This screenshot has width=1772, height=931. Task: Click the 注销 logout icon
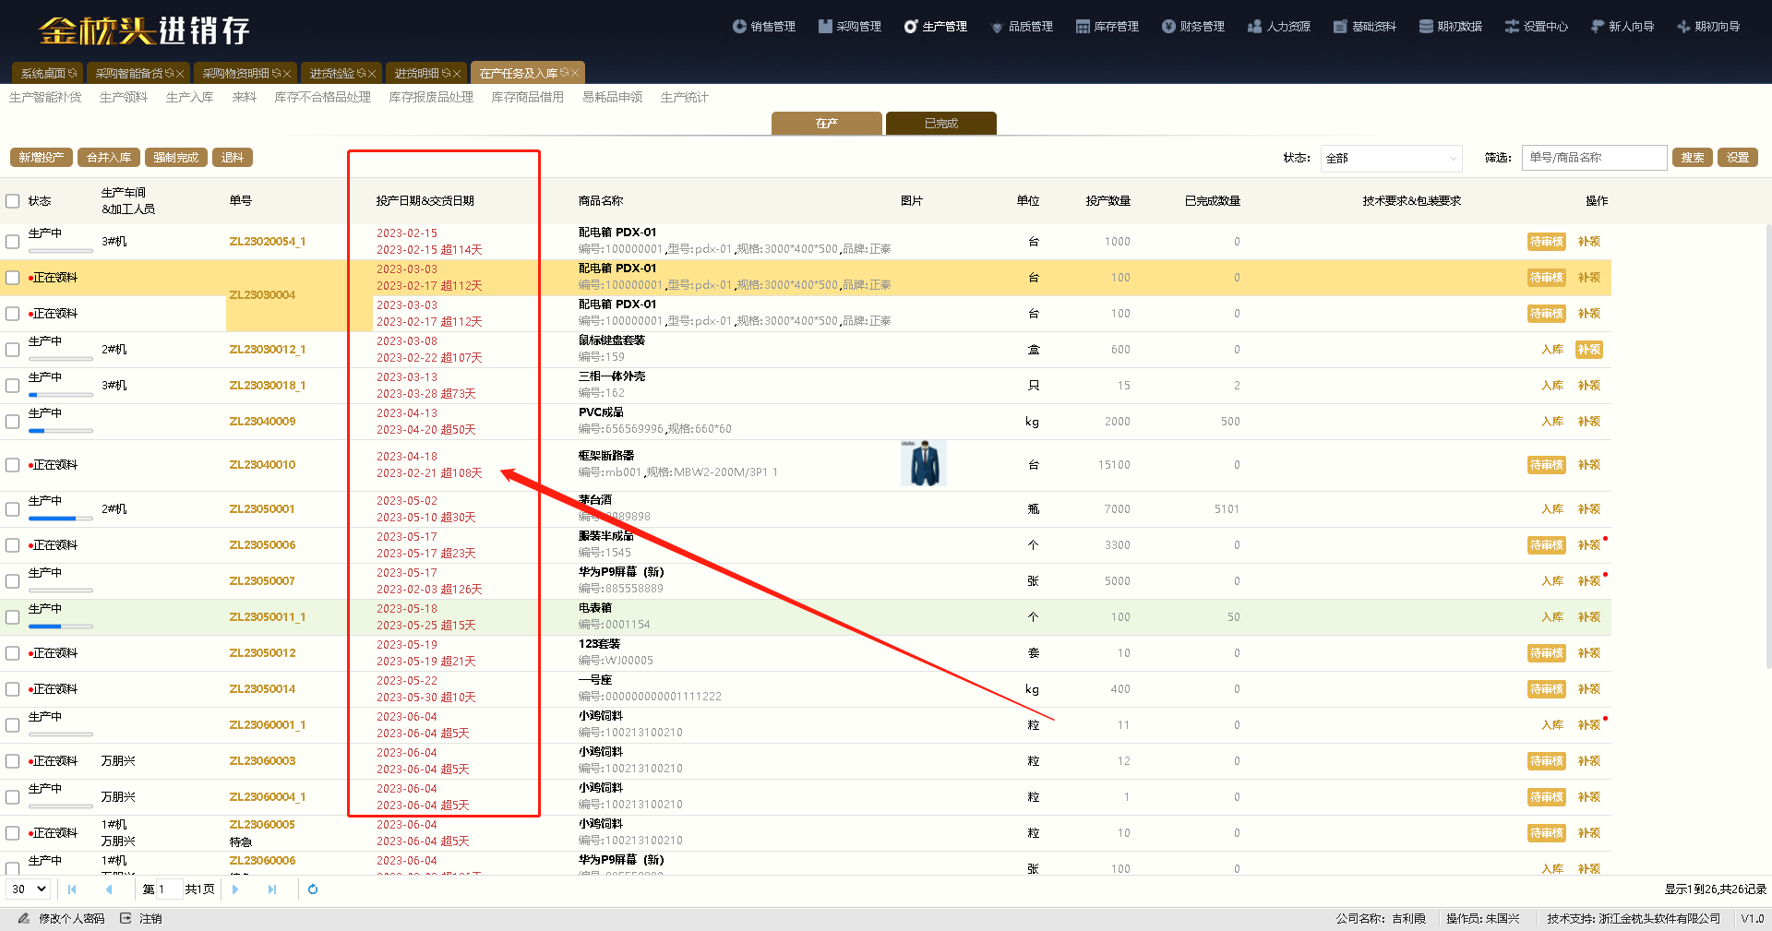126,919
